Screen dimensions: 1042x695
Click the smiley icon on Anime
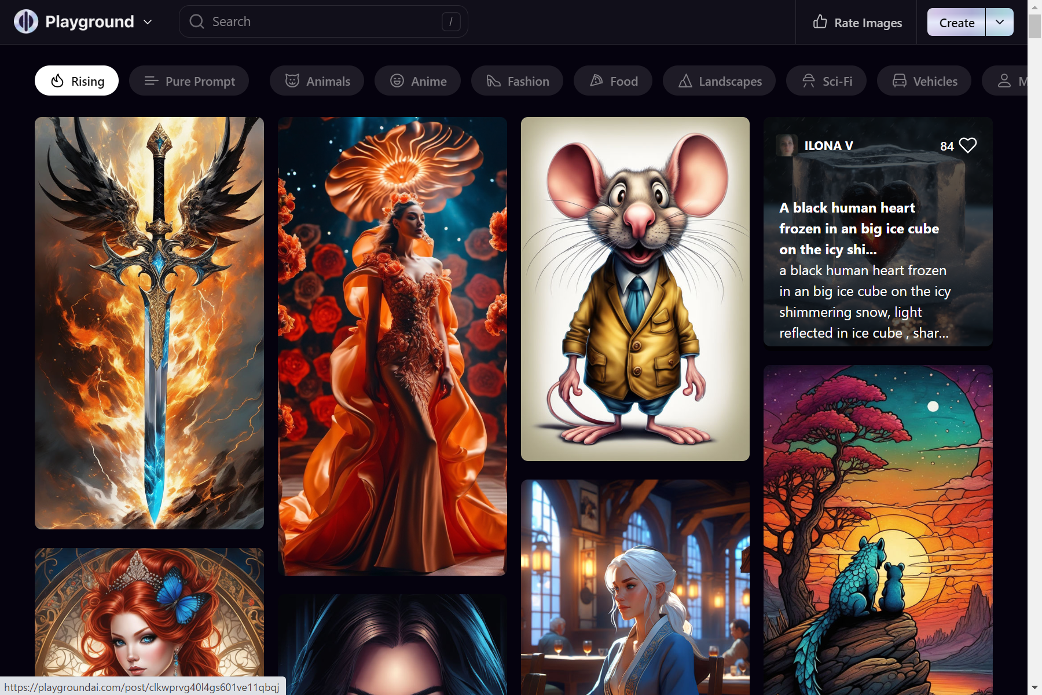(x=397, y=81)
